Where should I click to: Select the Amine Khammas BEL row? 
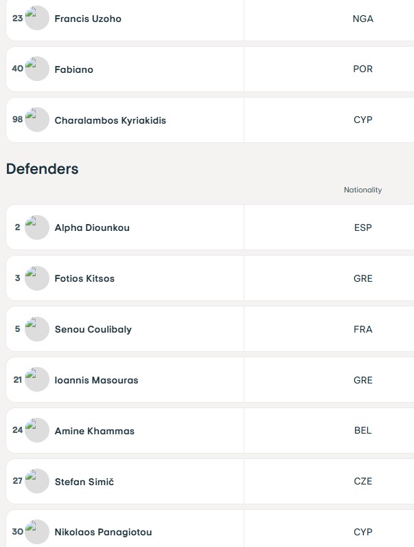pyautogui.click(x=210, y=430)
